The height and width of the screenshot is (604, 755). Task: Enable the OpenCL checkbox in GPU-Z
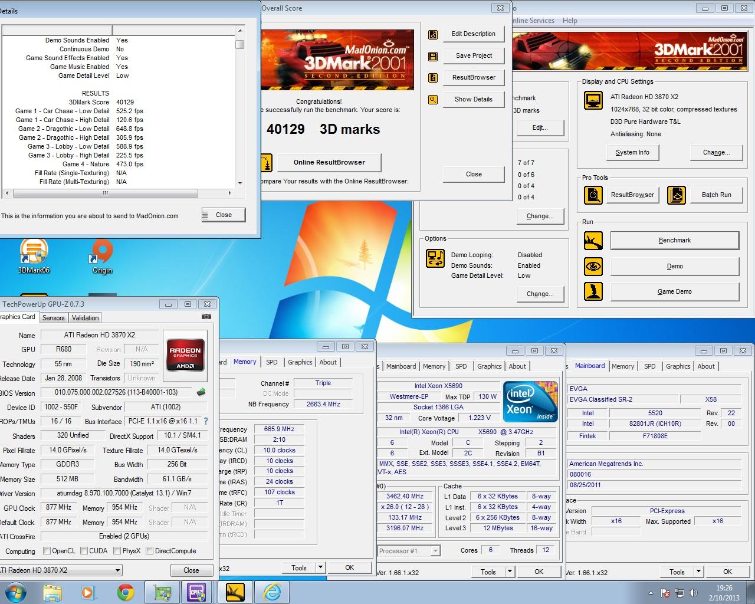(x=47, y=551)
